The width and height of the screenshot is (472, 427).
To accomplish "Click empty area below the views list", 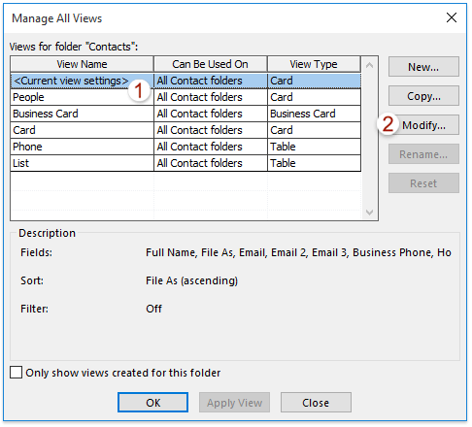I will 185,196.
